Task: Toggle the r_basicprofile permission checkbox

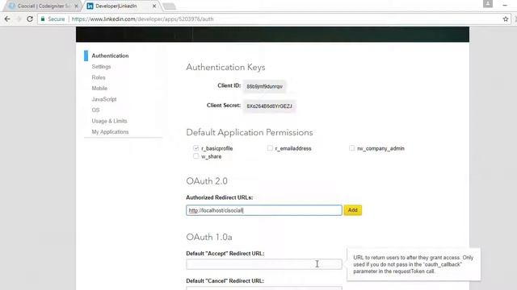Action: [196, 148]
